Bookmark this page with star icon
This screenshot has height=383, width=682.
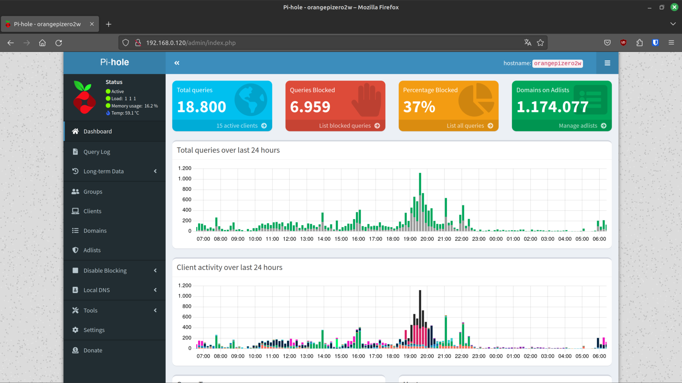(540, 43)
